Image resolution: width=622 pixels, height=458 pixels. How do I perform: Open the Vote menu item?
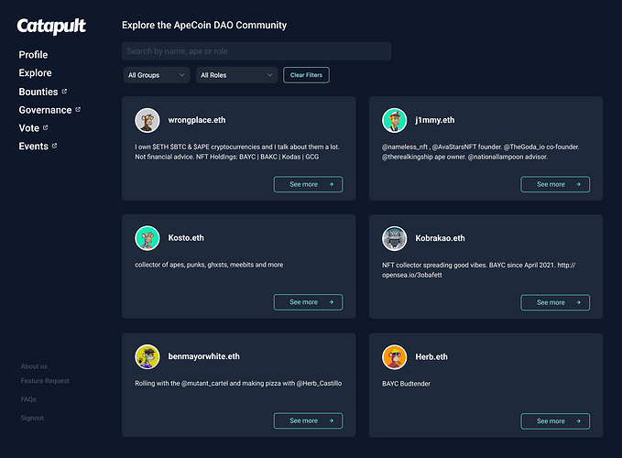[x=29, y=128]
